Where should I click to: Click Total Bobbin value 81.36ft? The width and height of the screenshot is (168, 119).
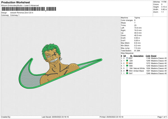click(x=137, y=51)
